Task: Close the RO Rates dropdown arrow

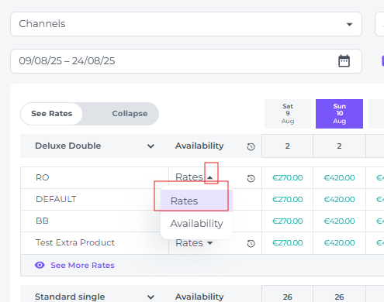Action: point(210,177)
